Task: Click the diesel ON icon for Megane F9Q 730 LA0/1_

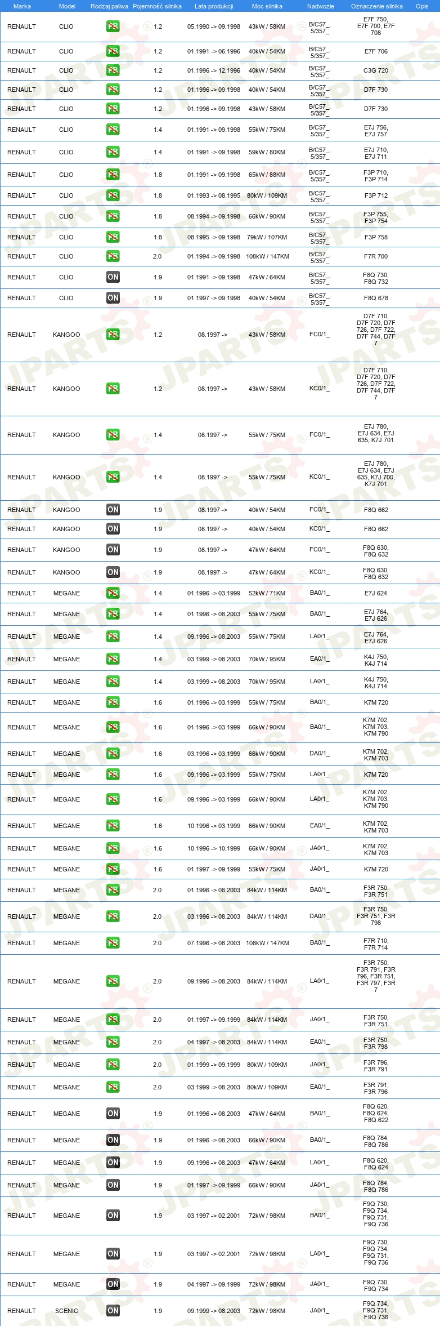Action: 113,1254
